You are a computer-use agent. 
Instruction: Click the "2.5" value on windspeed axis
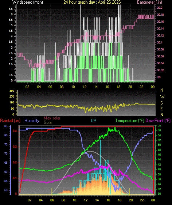tap(11, 53)
